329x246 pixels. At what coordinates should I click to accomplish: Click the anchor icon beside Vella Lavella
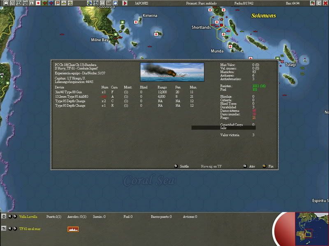[4, 216]
